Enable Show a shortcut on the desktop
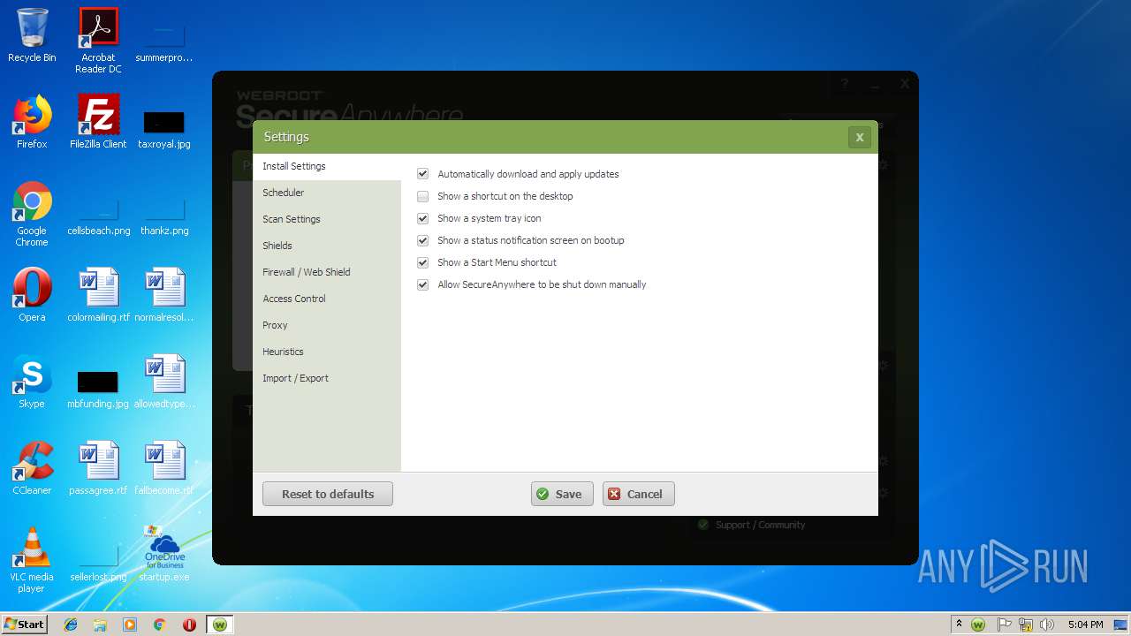 click(x=422, y=196)
